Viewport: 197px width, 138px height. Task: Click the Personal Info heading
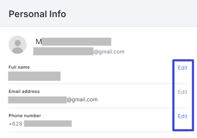[37, 14]
